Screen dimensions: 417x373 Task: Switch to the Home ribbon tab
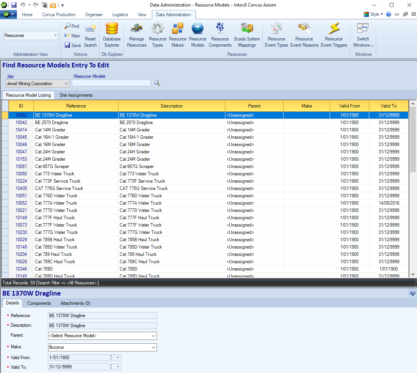(x=27, y=15)
